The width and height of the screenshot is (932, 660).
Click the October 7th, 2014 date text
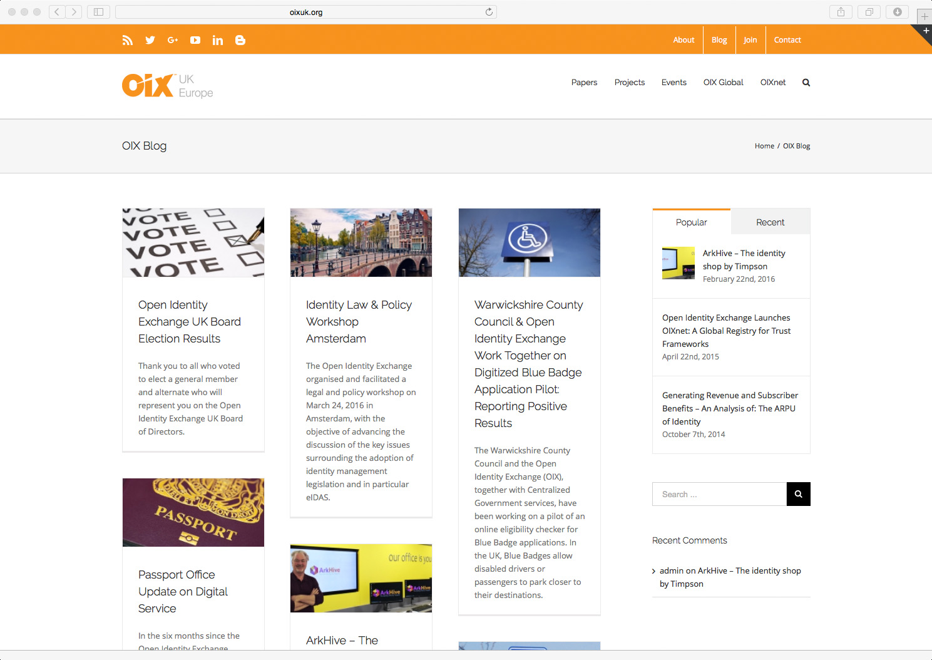[694, 435]
